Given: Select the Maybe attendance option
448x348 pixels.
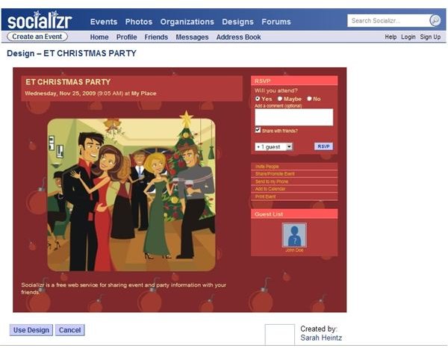Looking at the screenshot, I should click(x=280, y=99).
